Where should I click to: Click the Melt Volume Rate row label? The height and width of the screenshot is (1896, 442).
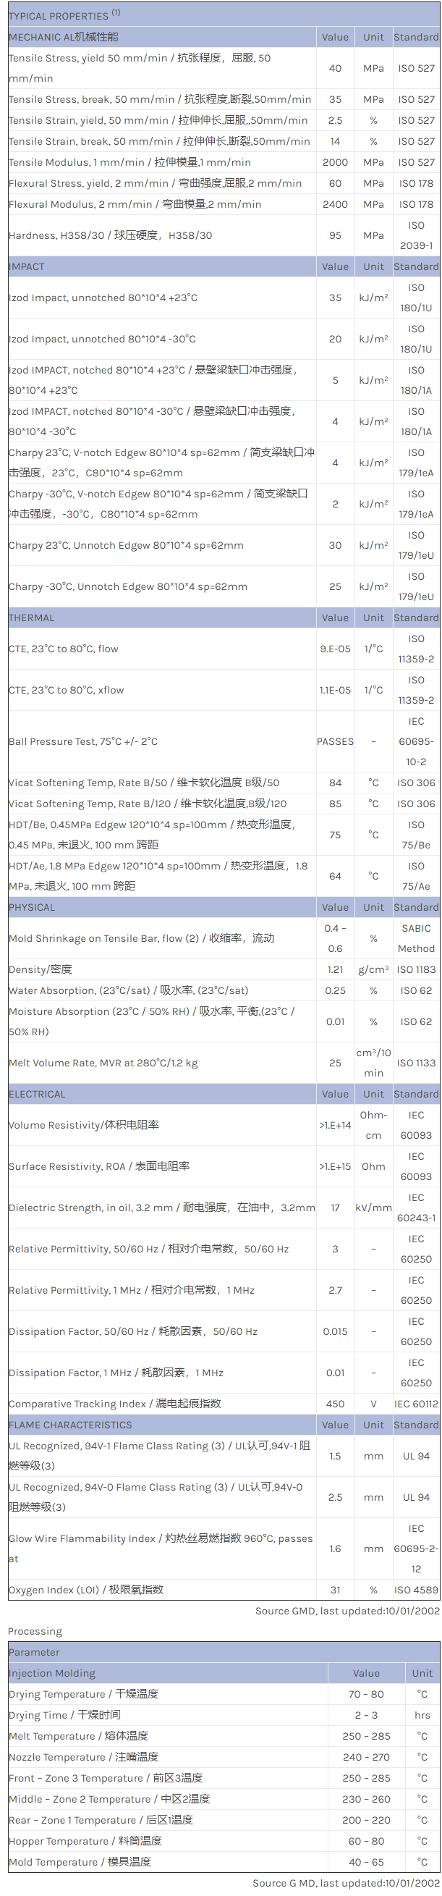pos(103,1063)
